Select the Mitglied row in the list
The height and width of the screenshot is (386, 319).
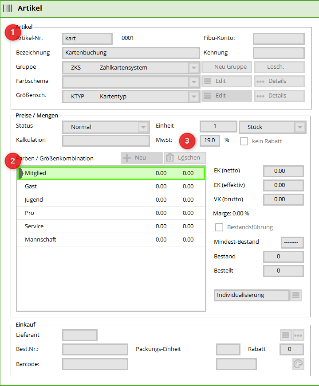point(111,173)
